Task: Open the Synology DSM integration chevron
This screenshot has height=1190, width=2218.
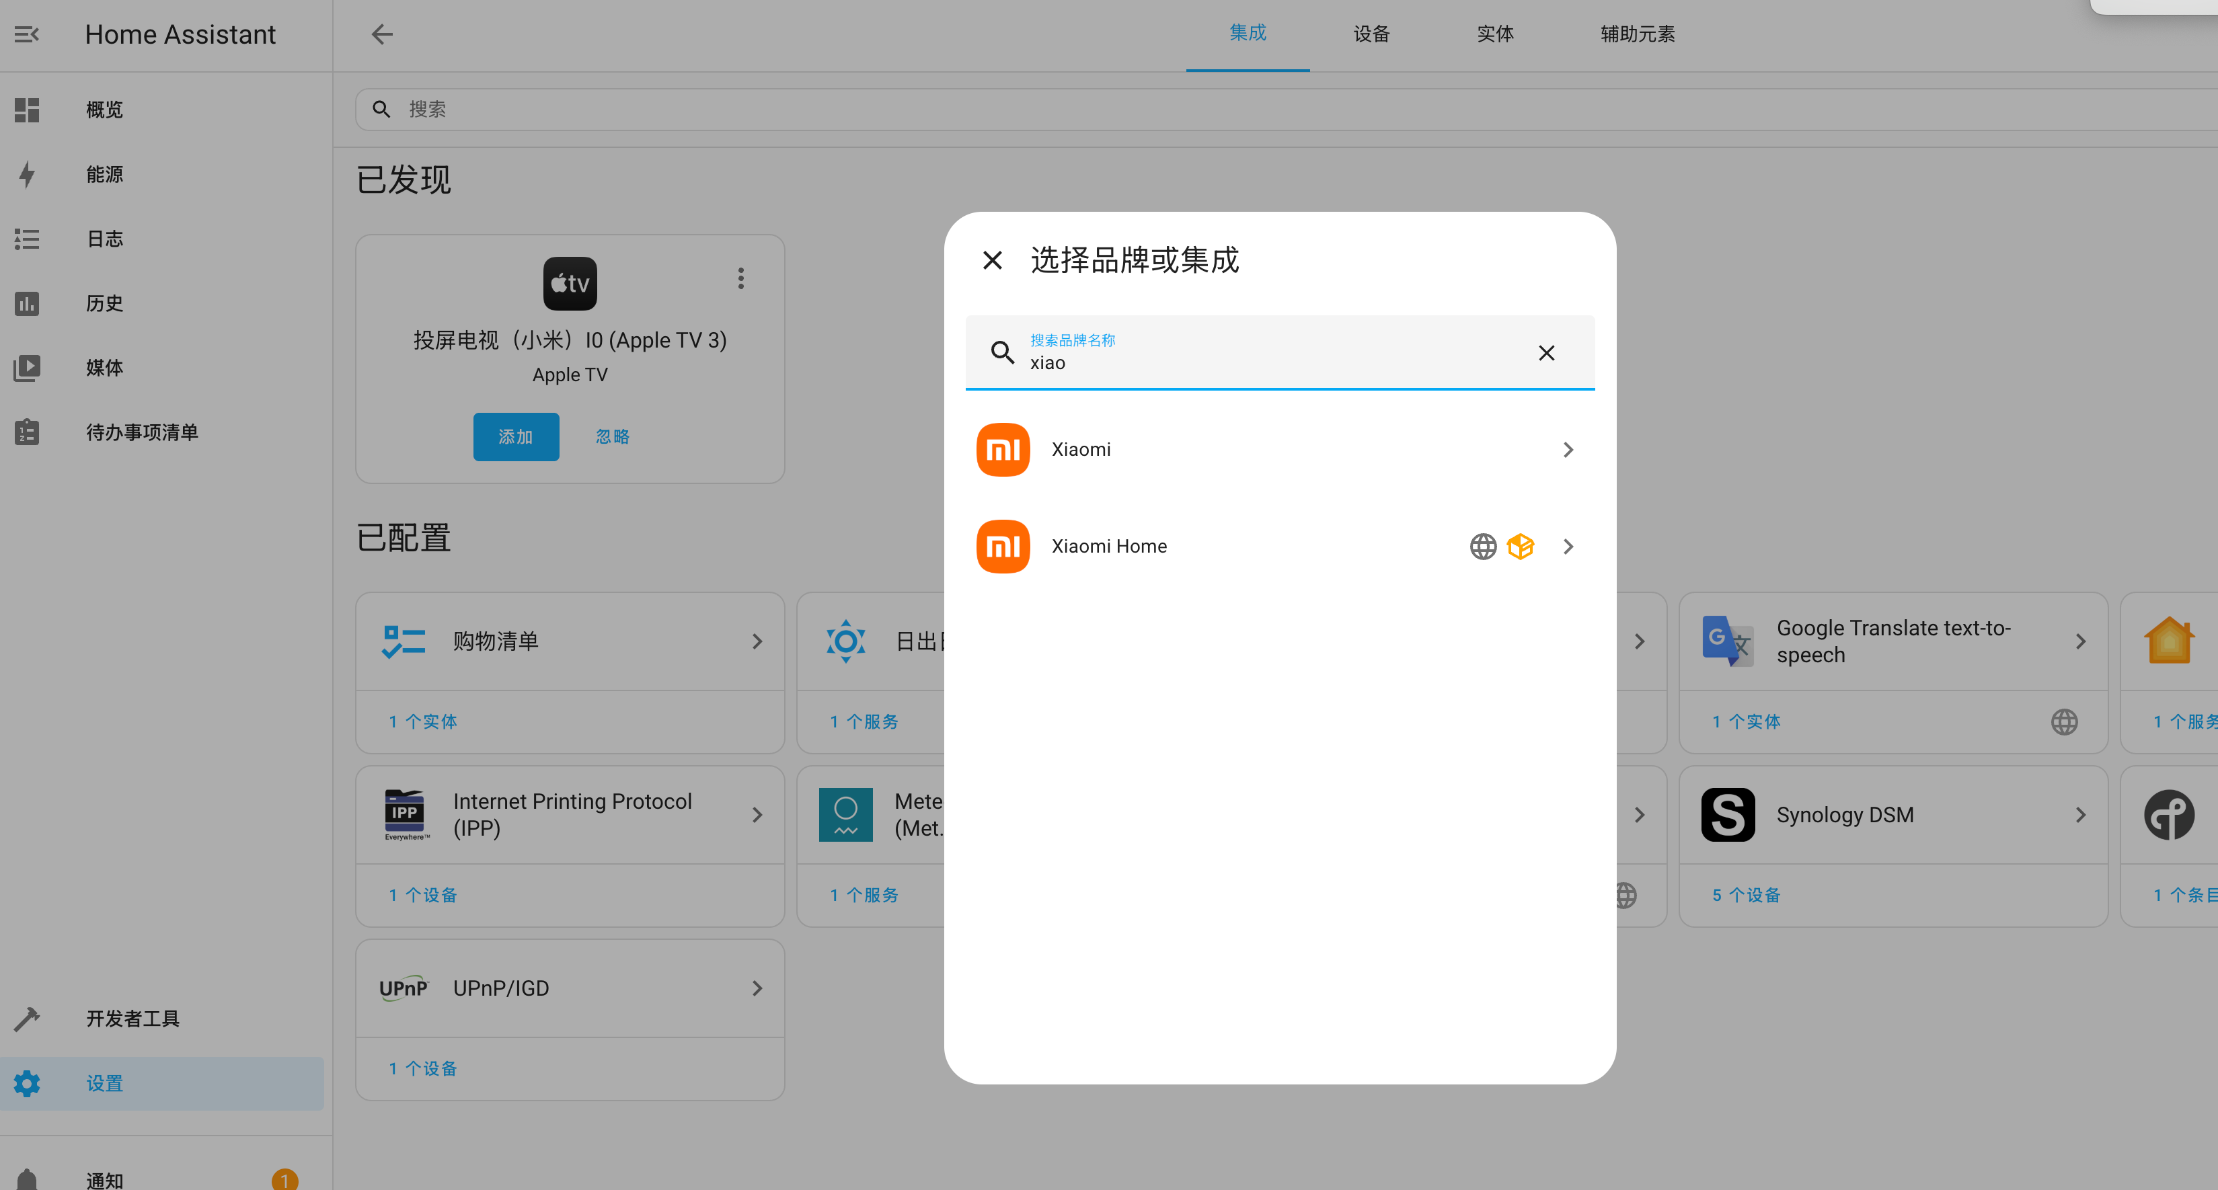Action: (x=2080, y=815)
